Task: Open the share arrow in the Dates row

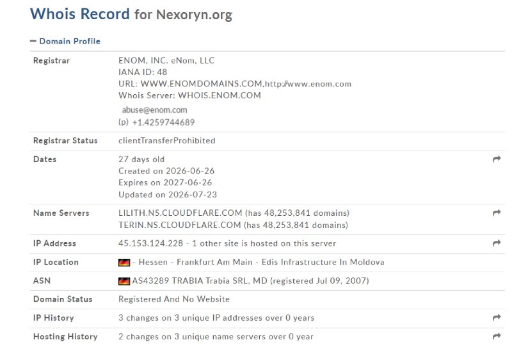Action: click(x=497, y=159)
